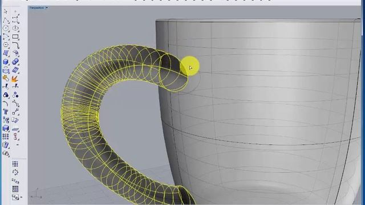Choose the Scale 3D box tool
This screenshot has width=365, height=205.
(x=6, y=128)
